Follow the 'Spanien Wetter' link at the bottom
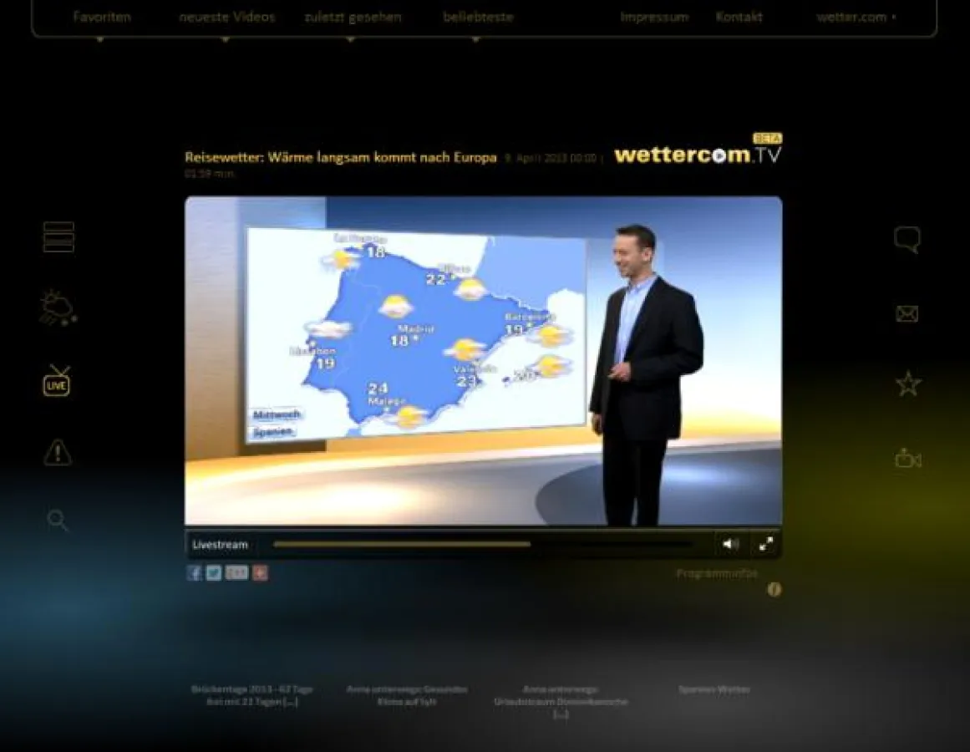This screenshot has width=970, height=752. (714, 689)
